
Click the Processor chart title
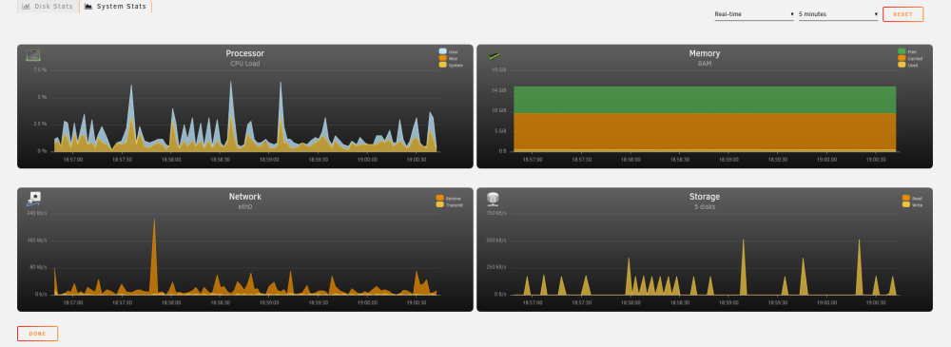click(245, 53)
